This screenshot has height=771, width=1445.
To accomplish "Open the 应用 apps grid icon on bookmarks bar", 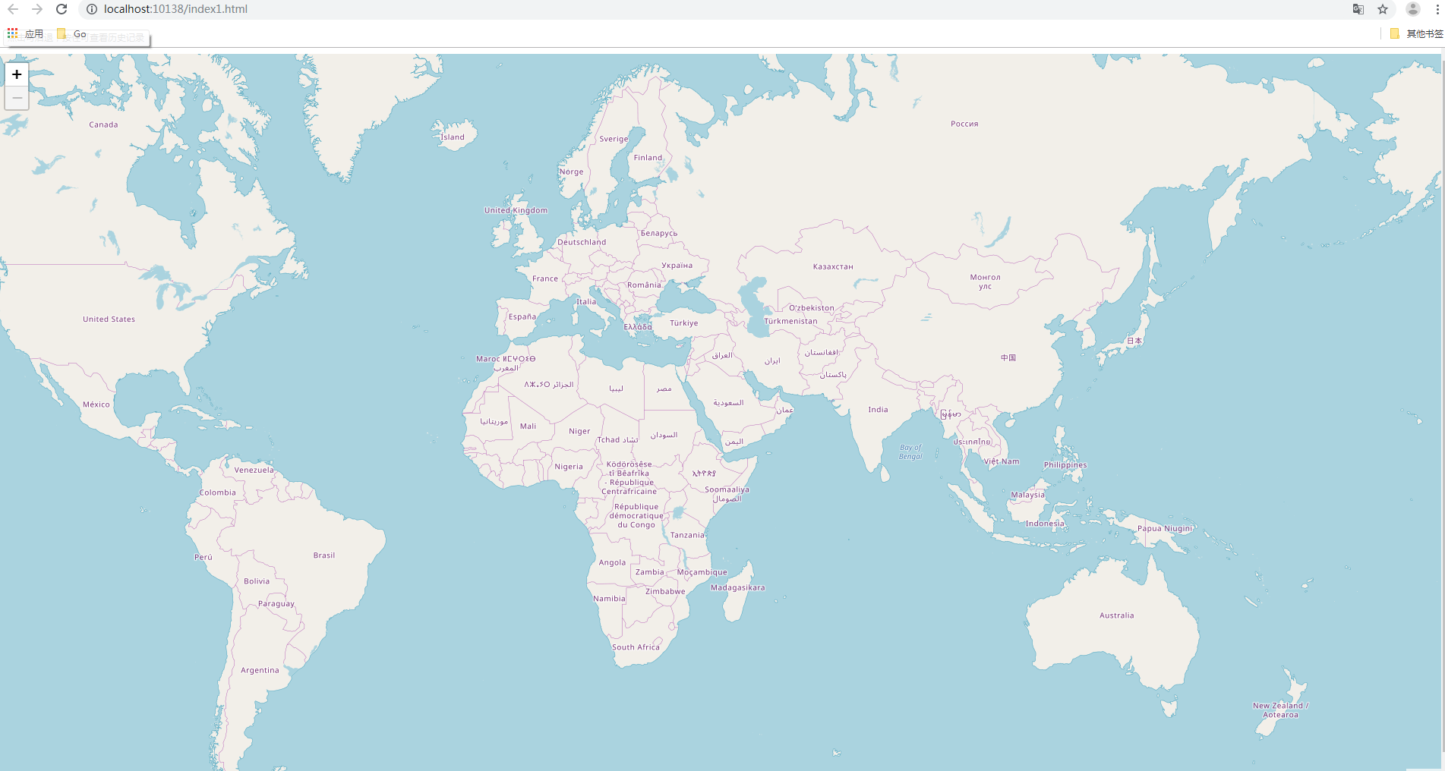I will [x=11, y=33].
